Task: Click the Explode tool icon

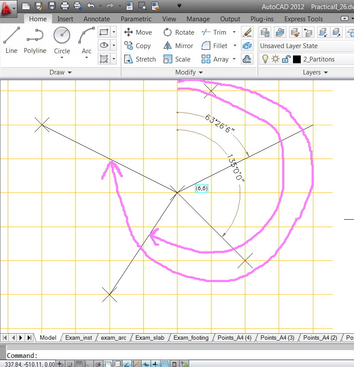Action: point(247,45)
